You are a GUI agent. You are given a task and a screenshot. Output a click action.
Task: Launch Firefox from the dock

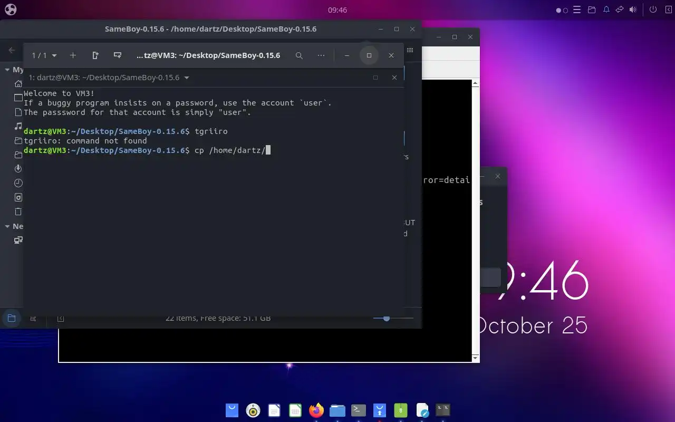(316, 410)
